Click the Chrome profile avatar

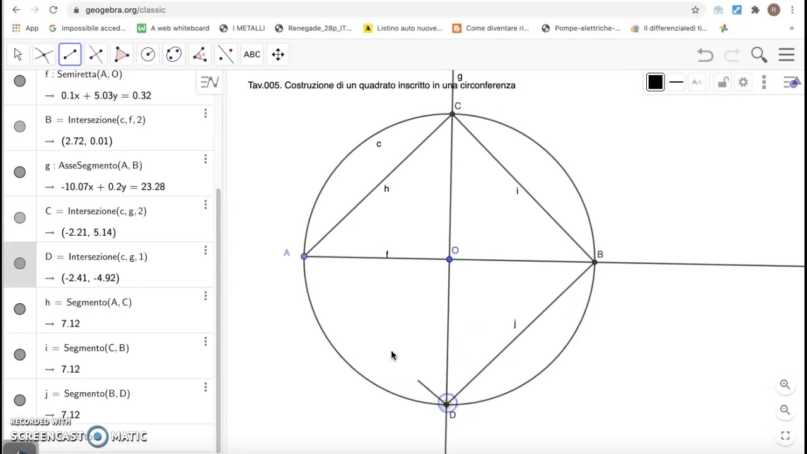tap(774, 9)
